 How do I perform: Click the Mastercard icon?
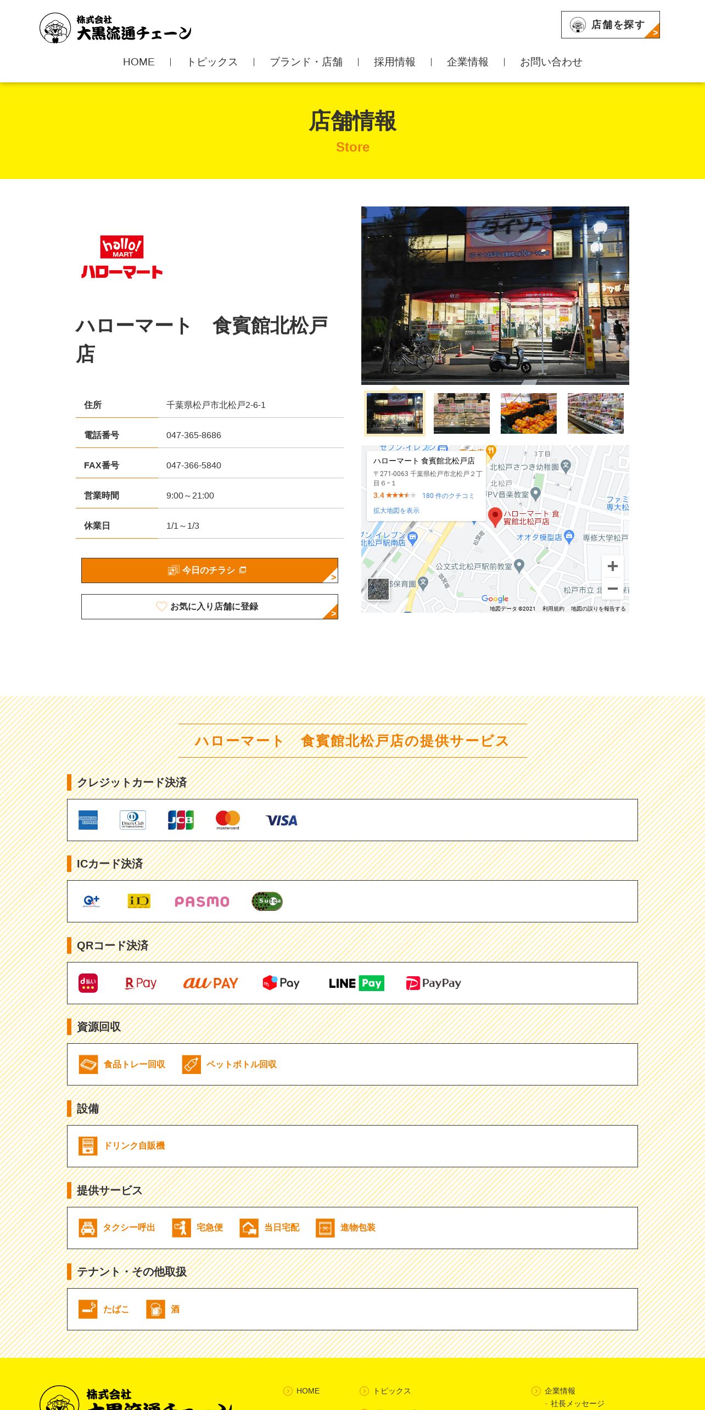(x=228, y=820)
